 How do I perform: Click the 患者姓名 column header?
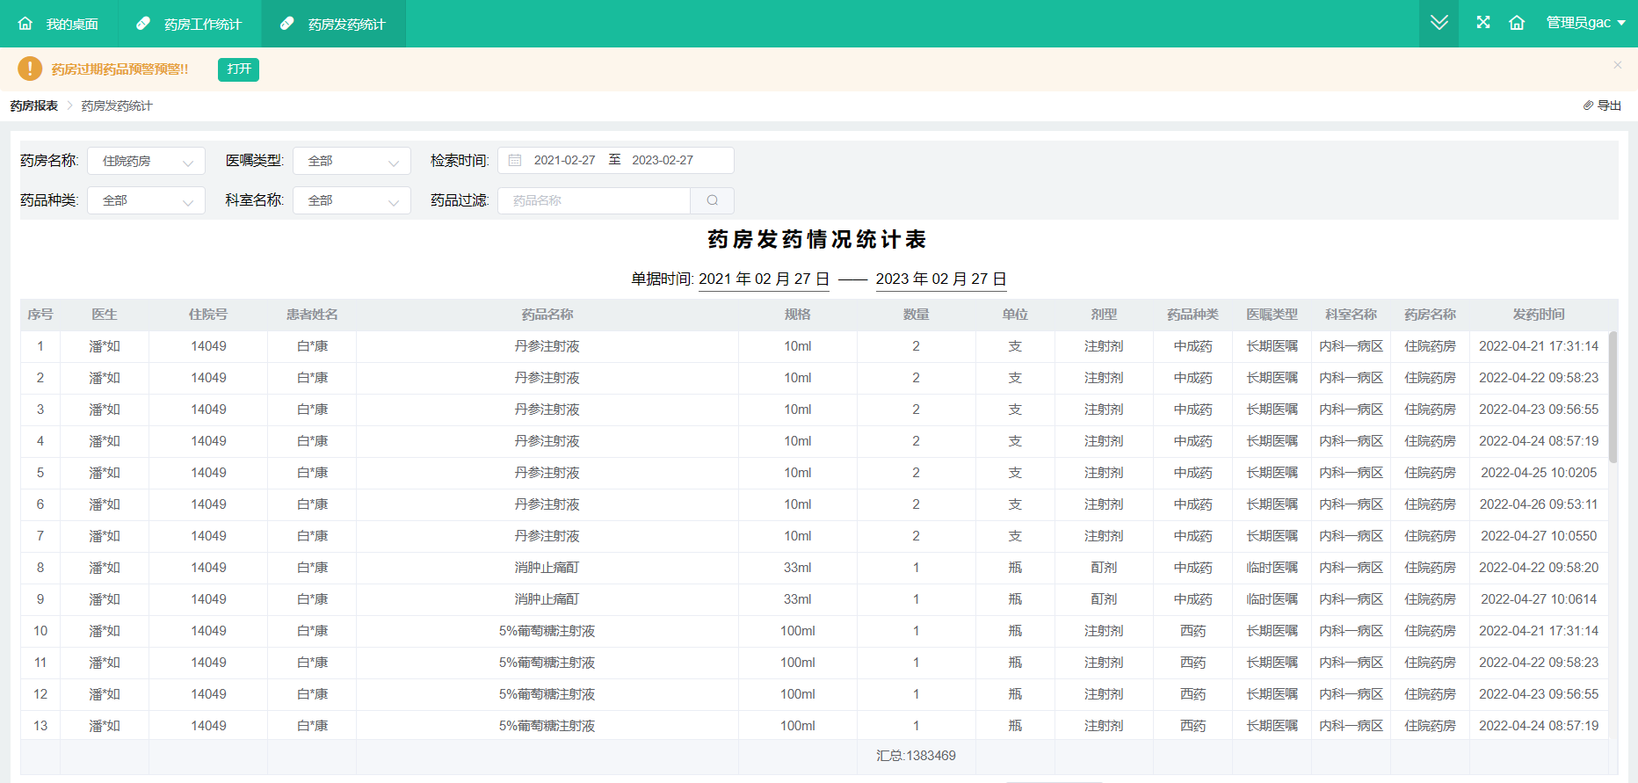[x=312, y=315]
